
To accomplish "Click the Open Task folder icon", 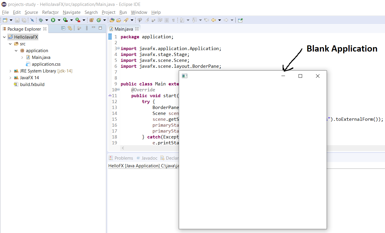I will coord(119,20).
